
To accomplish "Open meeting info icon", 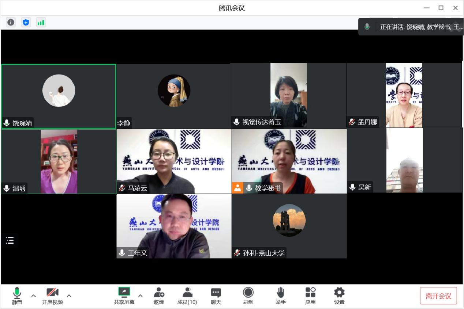I will pyautogui.click(x=11, y=22).
